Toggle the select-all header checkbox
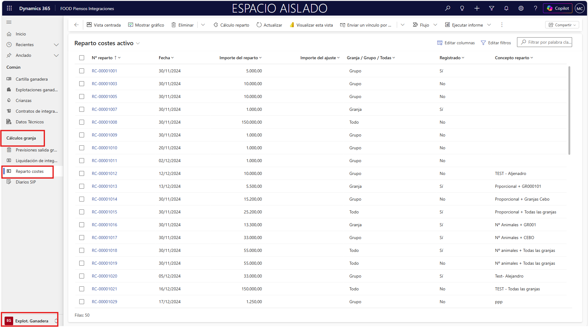Image resolution: width=588 pixels, height=327 pixels. point(82,58)
